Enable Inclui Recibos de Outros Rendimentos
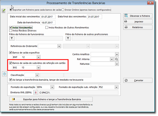The width and height of the screenshot is (158, 116). [47, 28]
